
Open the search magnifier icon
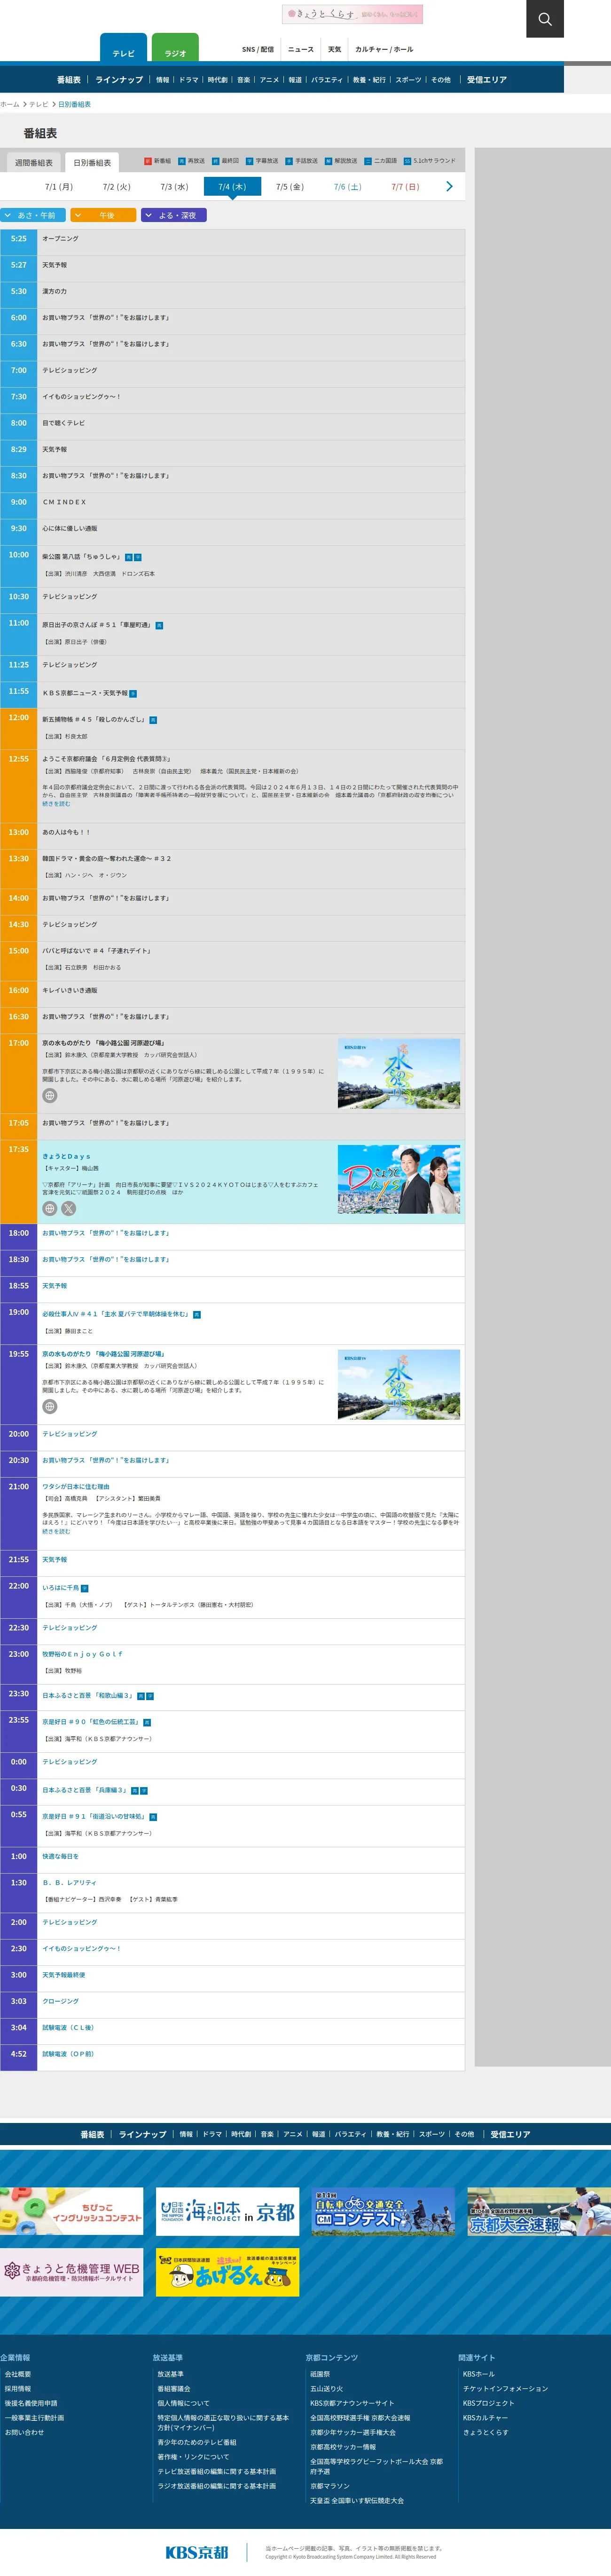[x=544, y=18]
